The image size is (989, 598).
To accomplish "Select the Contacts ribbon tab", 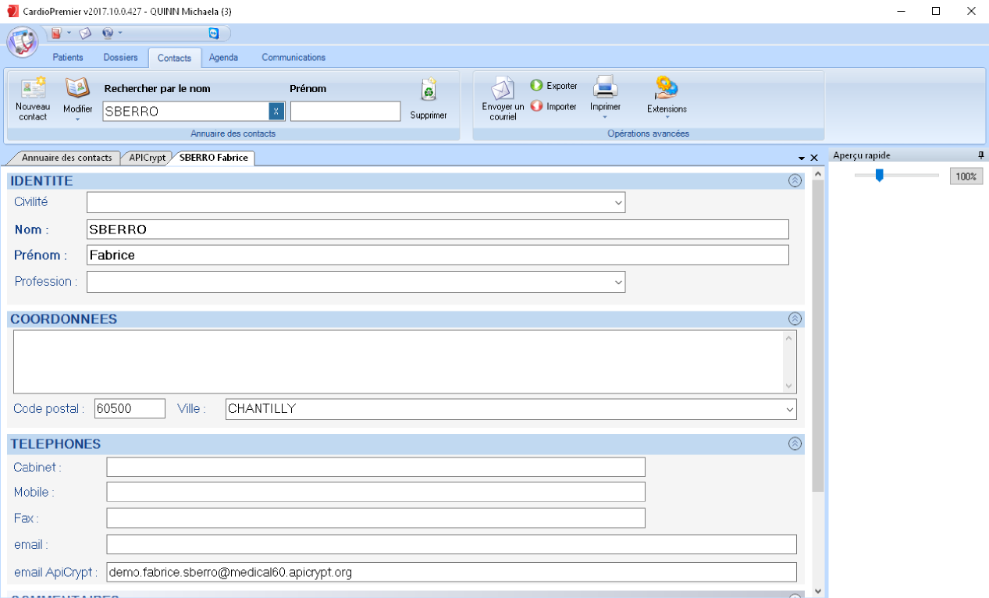I will tap(174, 58).
